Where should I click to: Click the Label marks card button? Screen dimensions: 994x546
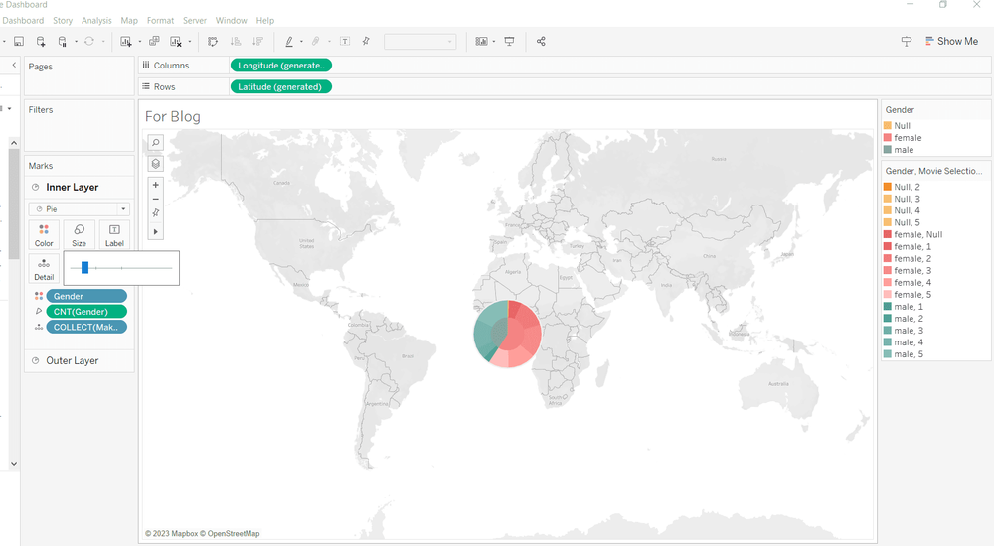point(114,234)
